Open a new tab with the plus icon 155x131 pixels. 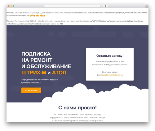(147, 7)
